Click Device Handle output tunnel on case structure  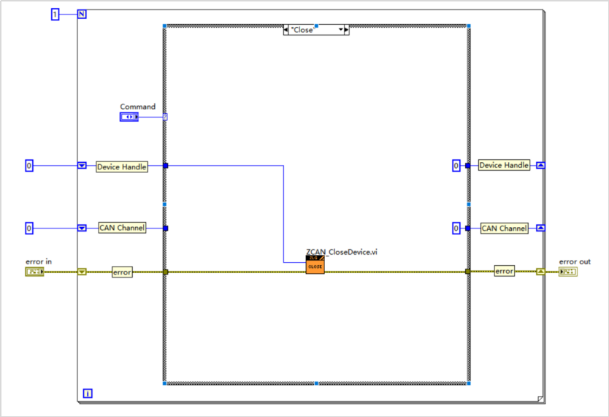467,166
